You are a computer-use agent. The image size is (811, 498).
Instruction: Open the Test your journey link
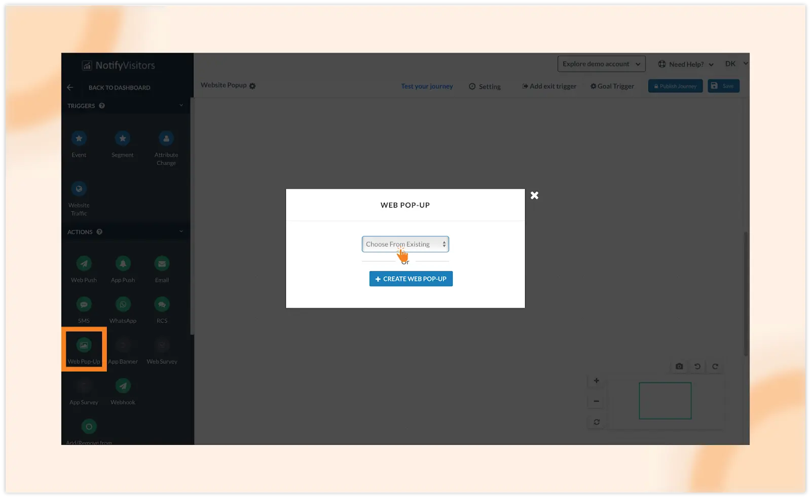pos(427,87)
